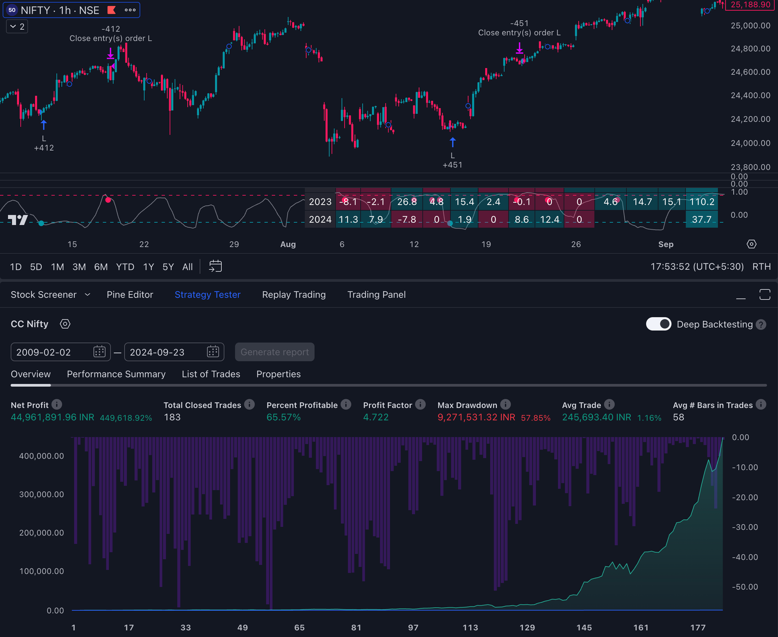This screenshot has height=637, width=778.
Task: Set chart range to 1D
Action: point(16,267)
